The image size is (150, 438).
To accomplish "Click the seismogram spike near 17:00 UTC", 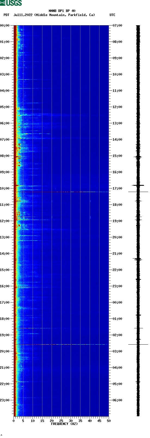I will click(138, 192).
